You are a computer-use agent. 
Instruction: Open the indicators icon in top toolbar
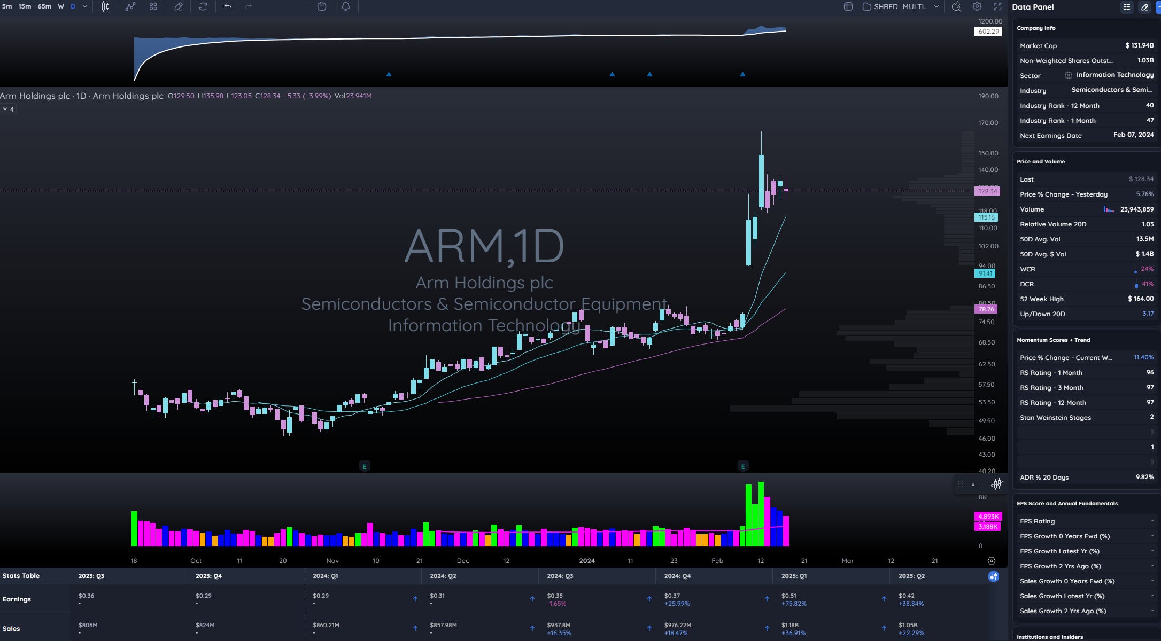pyautogui.click(x=130, y=6)
